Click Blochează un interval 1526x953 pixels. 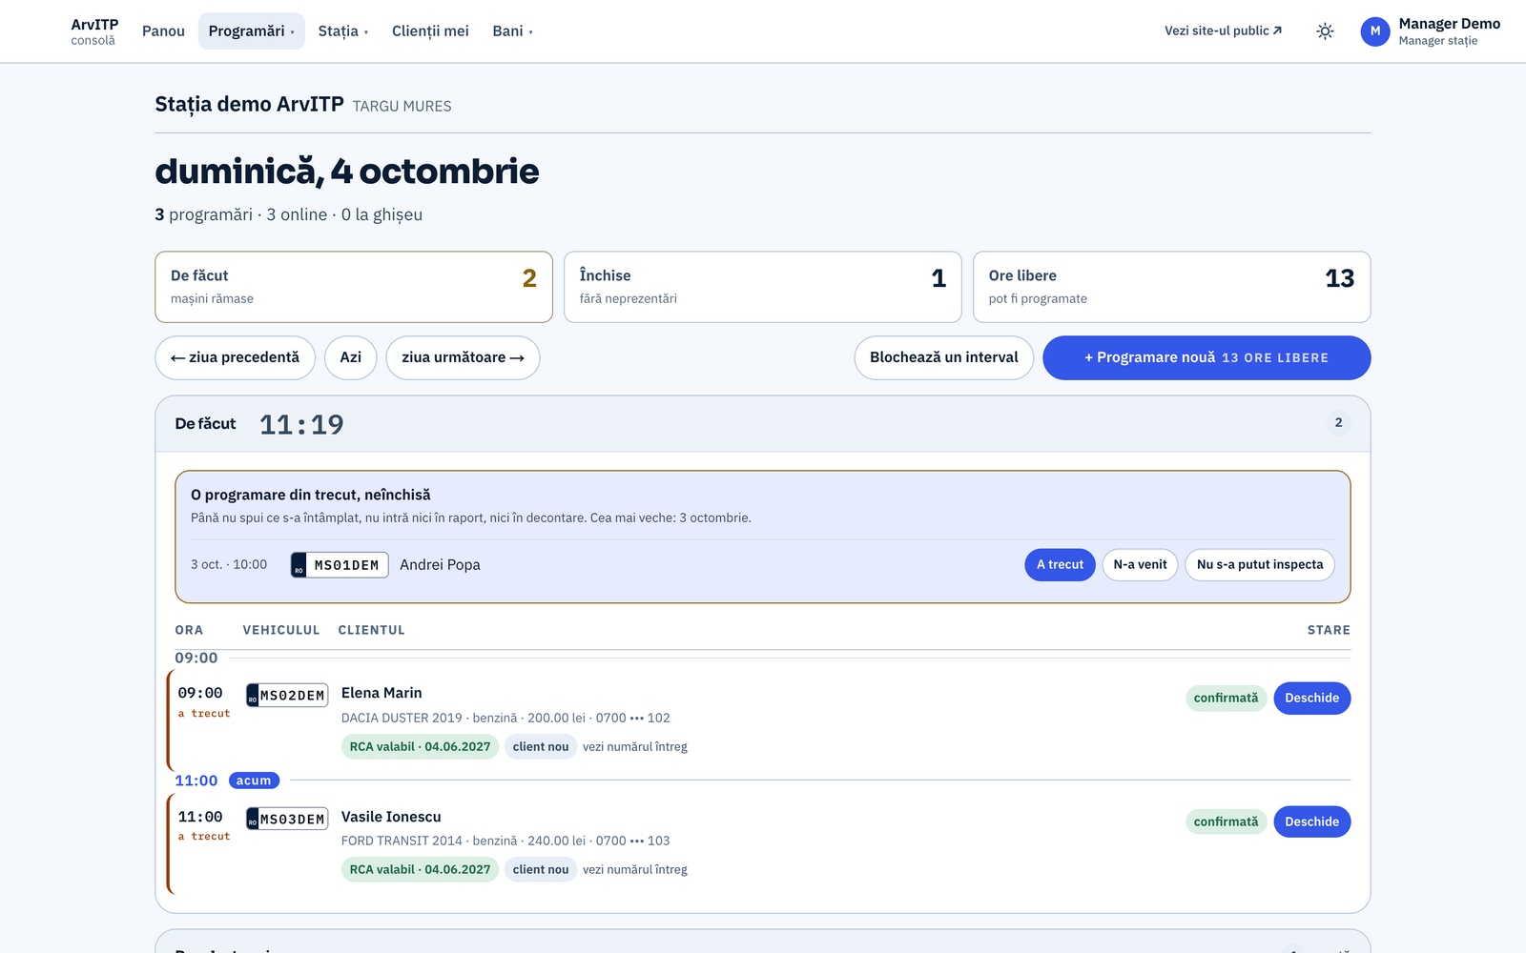click(x=944, y=357)
